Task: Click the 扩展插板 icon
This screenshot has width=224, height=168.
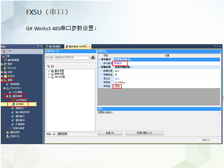Action: coord(13,124)
